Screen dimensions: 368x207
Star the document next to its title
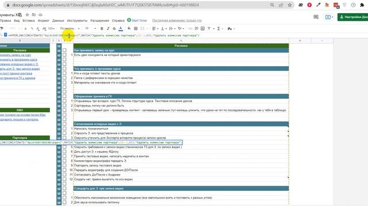tap(27, 15)
